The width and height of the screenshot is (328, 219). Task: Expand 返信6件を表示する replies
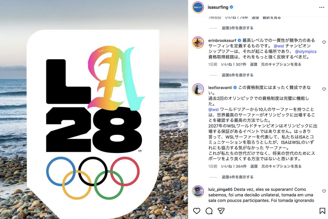click(x=238, y=75)
